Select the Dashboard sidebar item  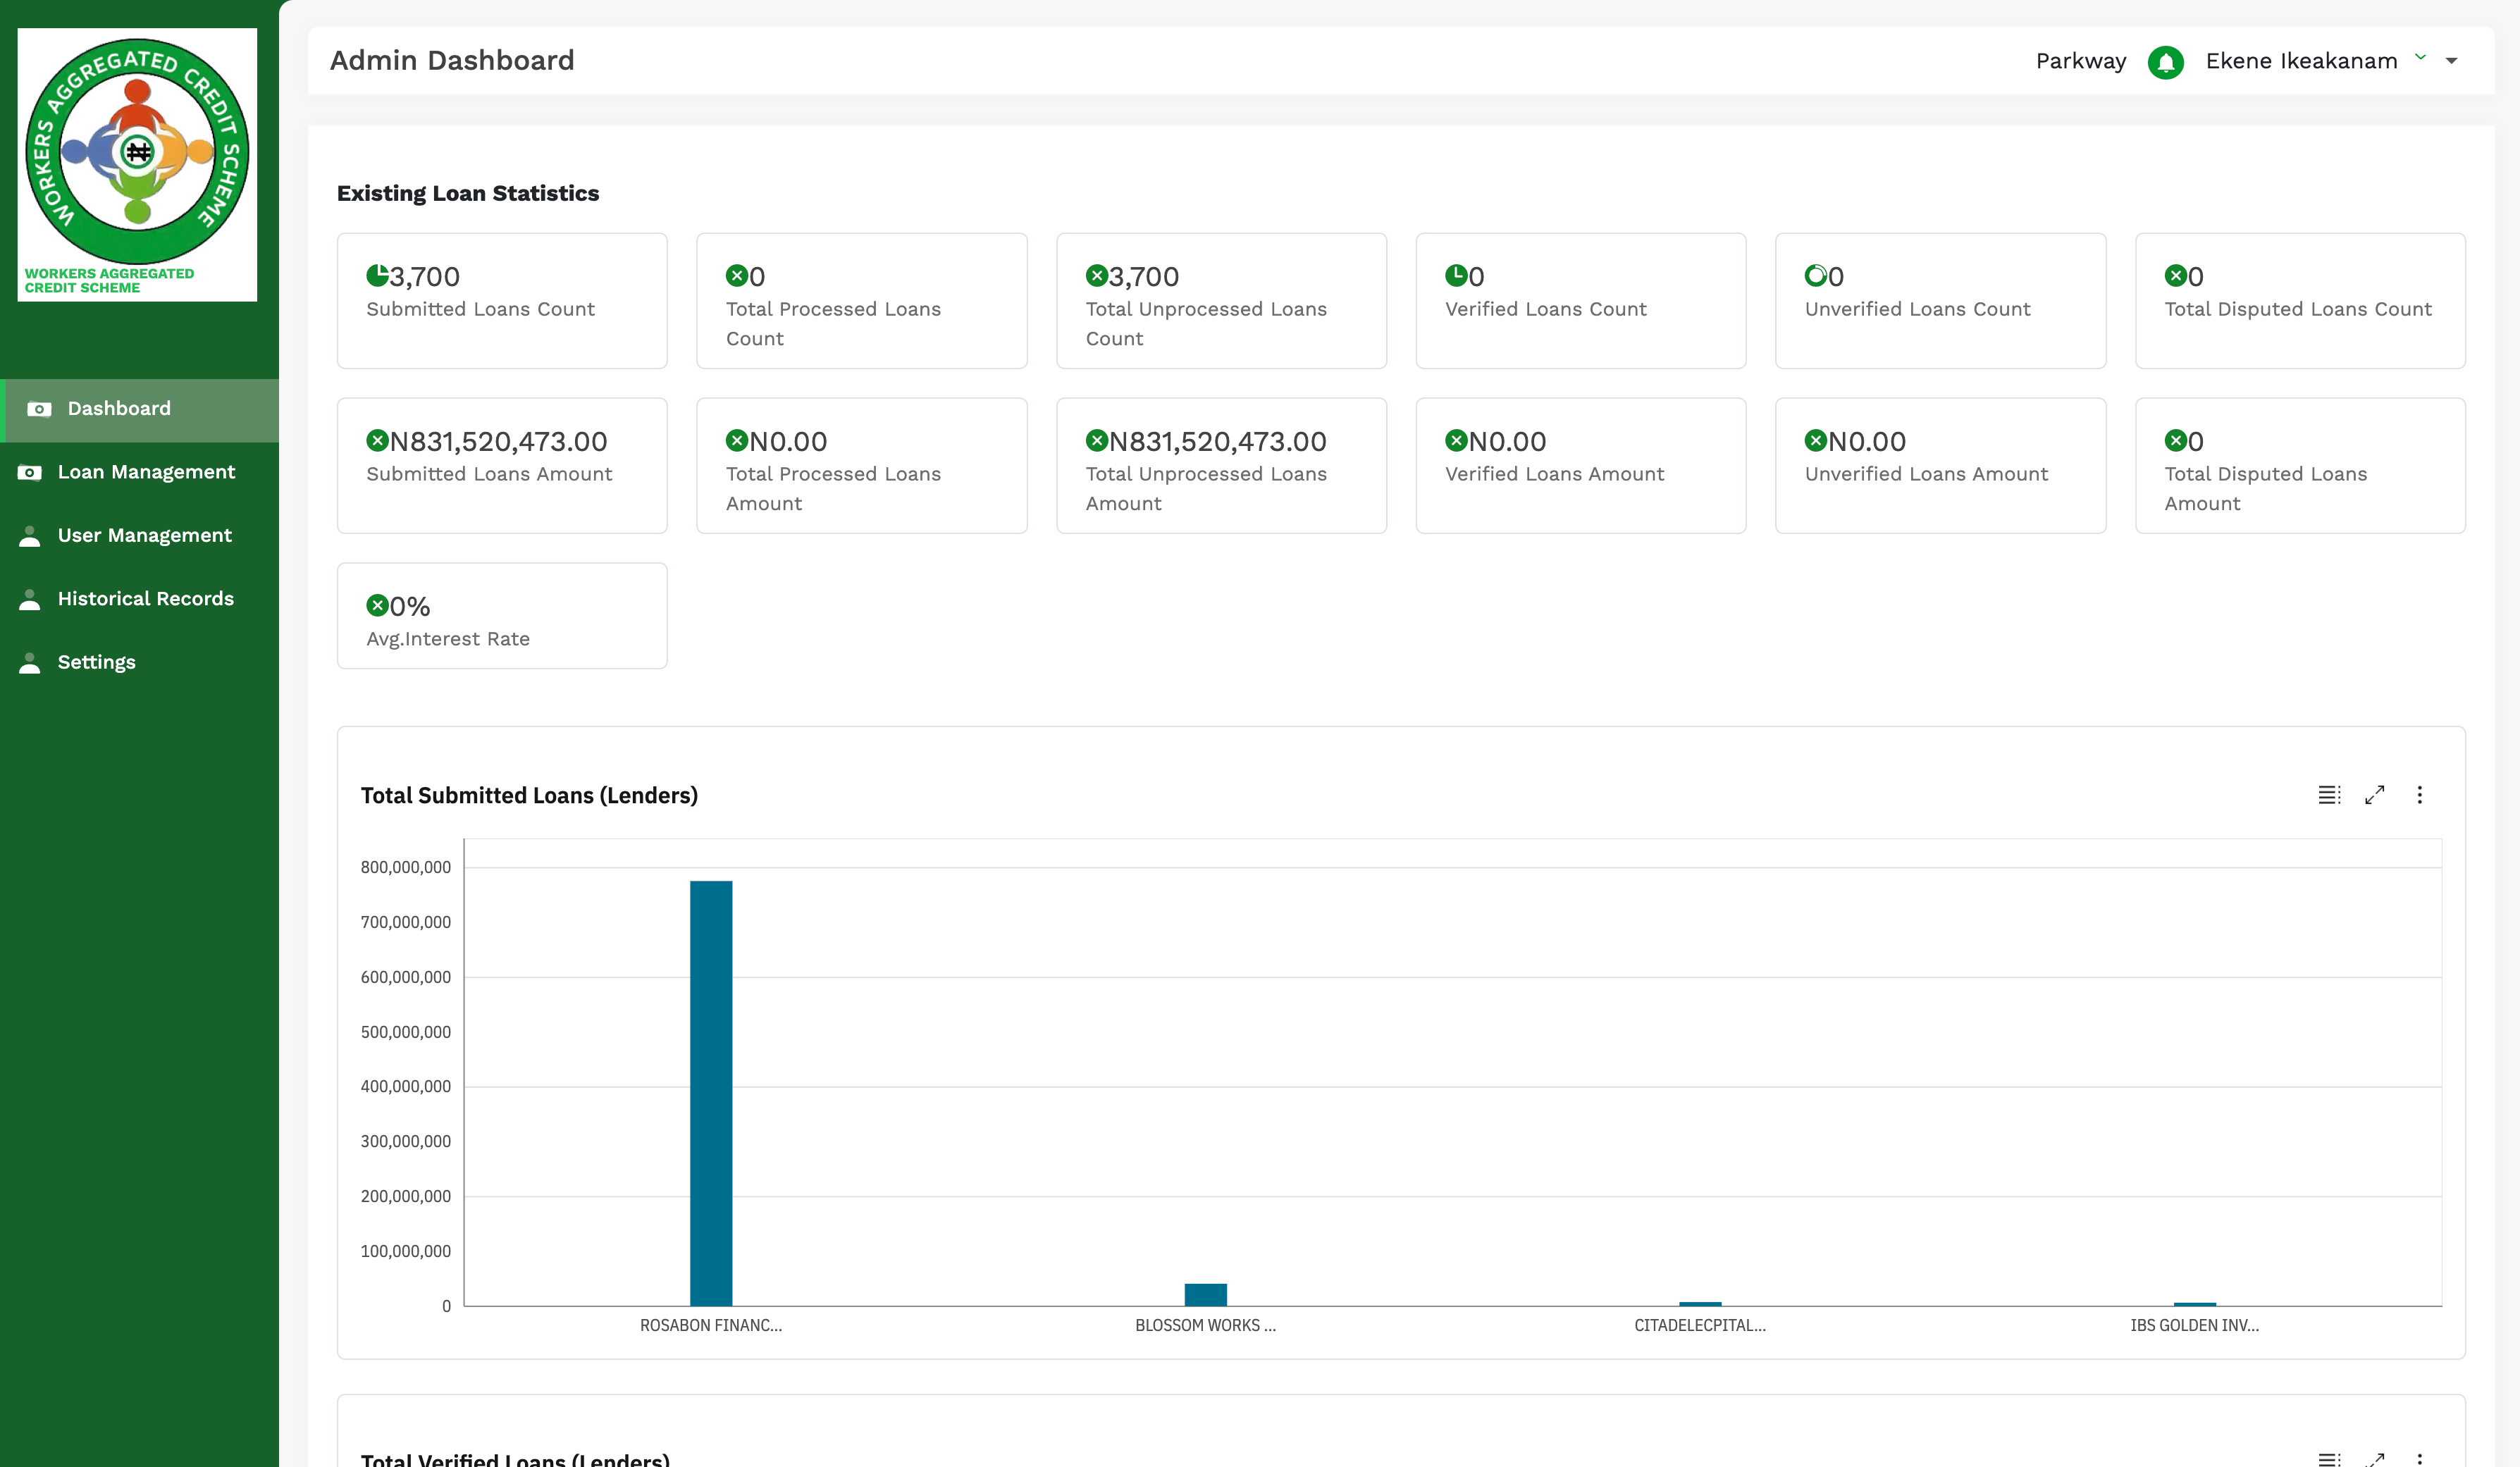[119, 408]
